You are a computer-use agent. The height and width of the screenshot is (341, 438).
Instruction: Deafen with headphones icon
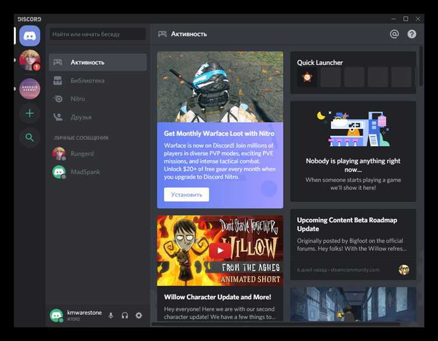coord(125,315)
